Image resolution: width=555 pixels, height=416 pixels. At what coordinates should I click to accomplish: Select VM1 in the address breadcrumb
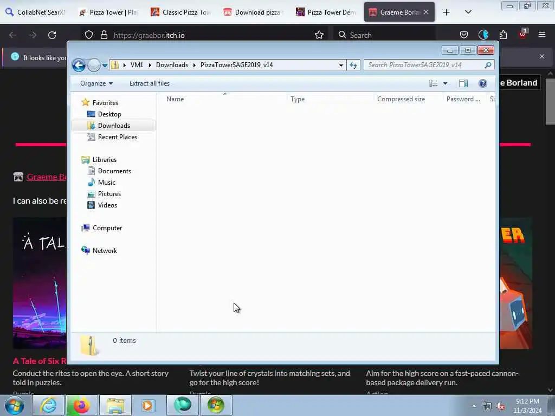(137, 65)
